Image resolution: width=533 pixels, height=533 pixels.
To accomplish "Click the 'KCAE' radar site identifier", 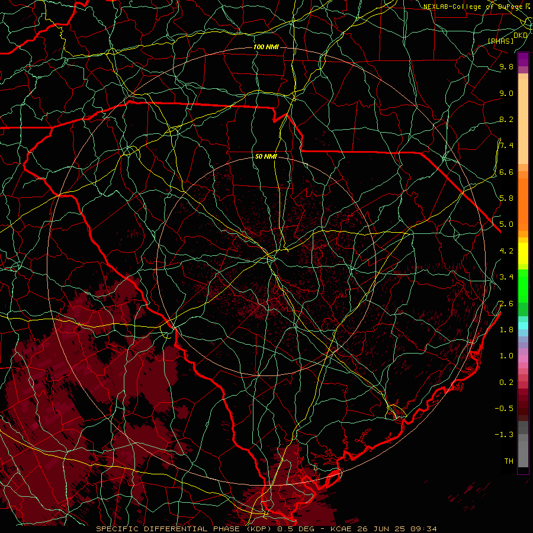I will (x=342, y=529).
